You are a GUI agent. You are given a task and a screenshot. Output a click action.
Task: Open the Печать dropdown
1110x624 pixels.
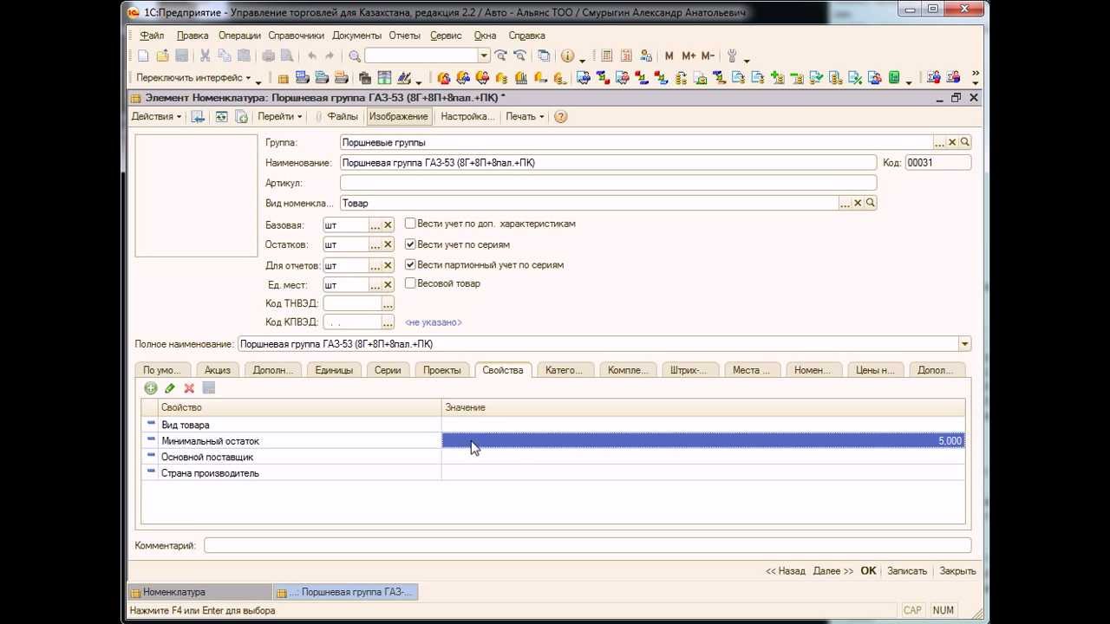(x=525, y=116)
